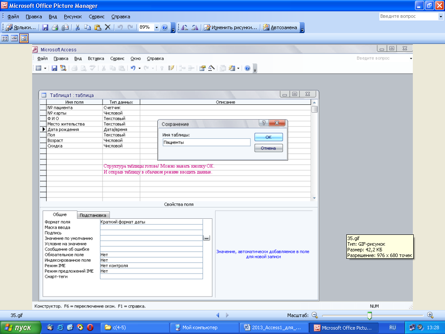Open the Вид menu of Picture Manager

click(53, 17)
